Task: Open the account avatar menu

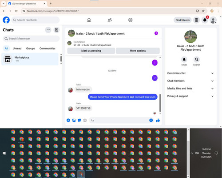Action: coord(213,20)
